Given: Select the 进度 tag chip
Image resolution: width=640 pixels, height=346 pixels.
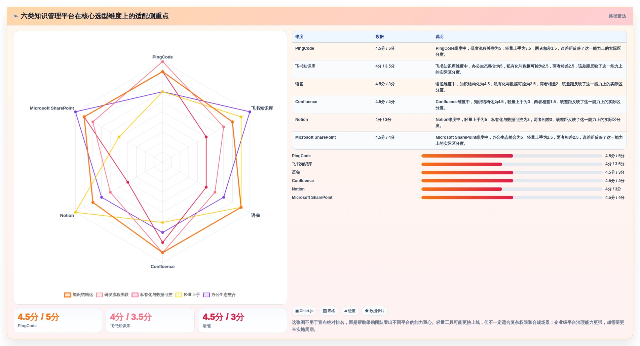Looking at the screenshot, I should point(350,311).
